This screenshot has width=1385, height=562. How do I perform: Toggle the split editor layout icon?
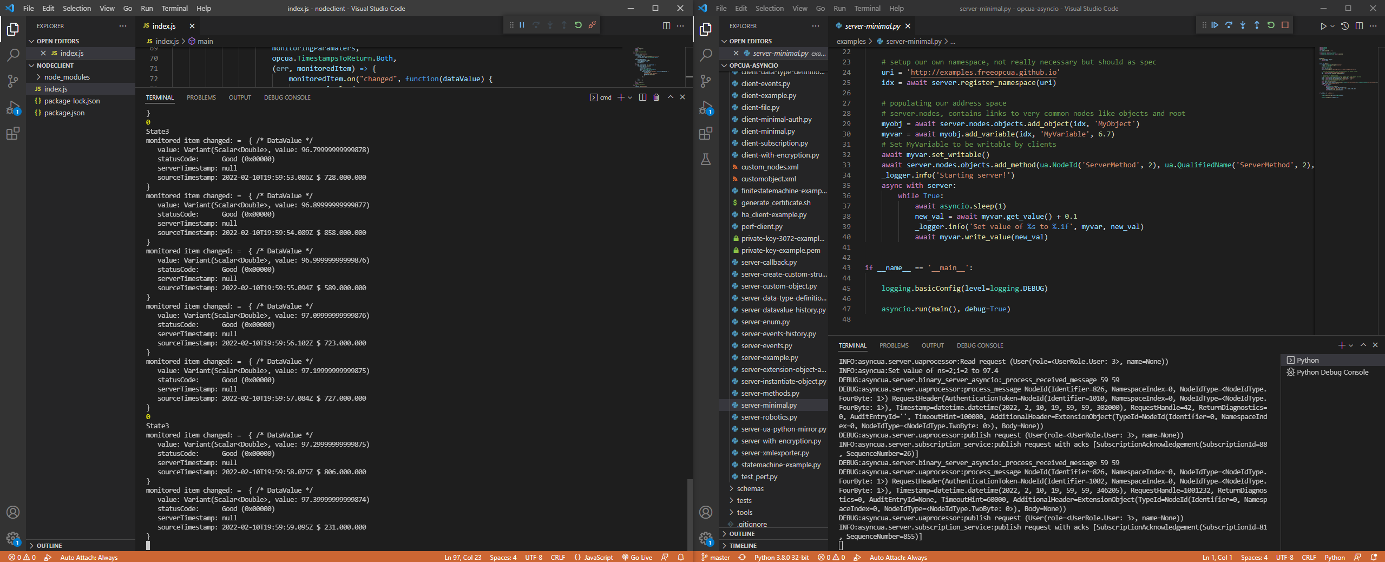(665, 25)
